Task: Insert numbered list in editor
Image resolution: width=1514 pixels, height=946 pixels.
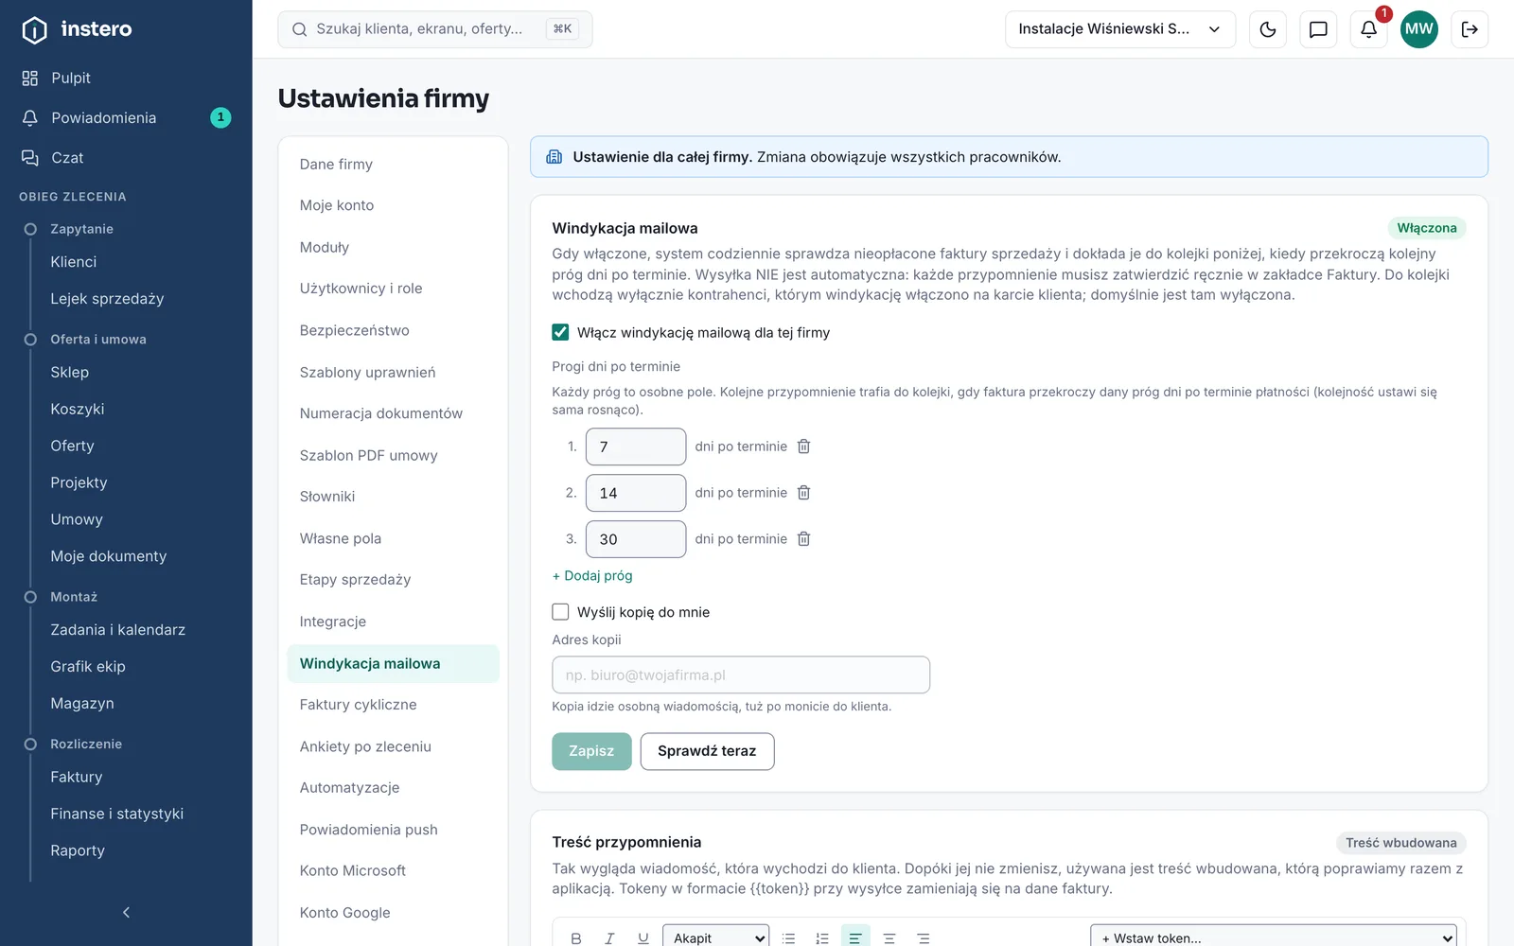Action: click(822, 938)
